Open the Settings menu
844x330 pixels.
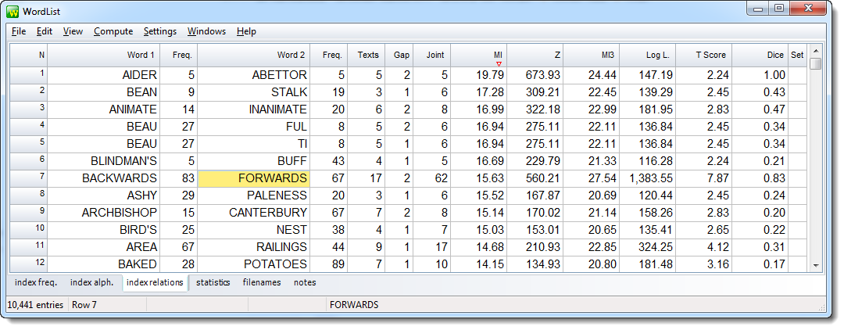coord(159,31)
